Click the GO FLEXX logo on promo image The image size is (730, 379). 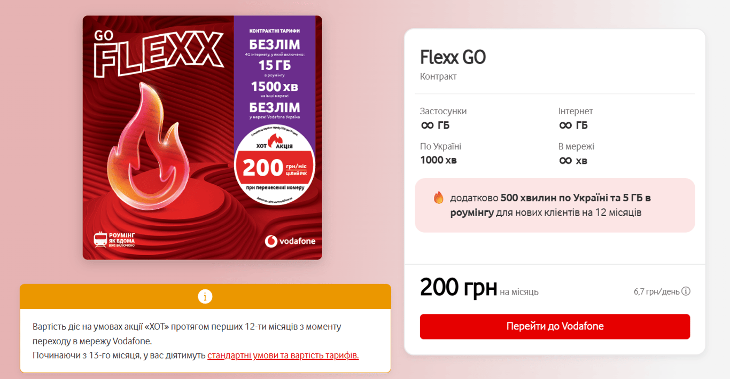click(x=158, y=52)
